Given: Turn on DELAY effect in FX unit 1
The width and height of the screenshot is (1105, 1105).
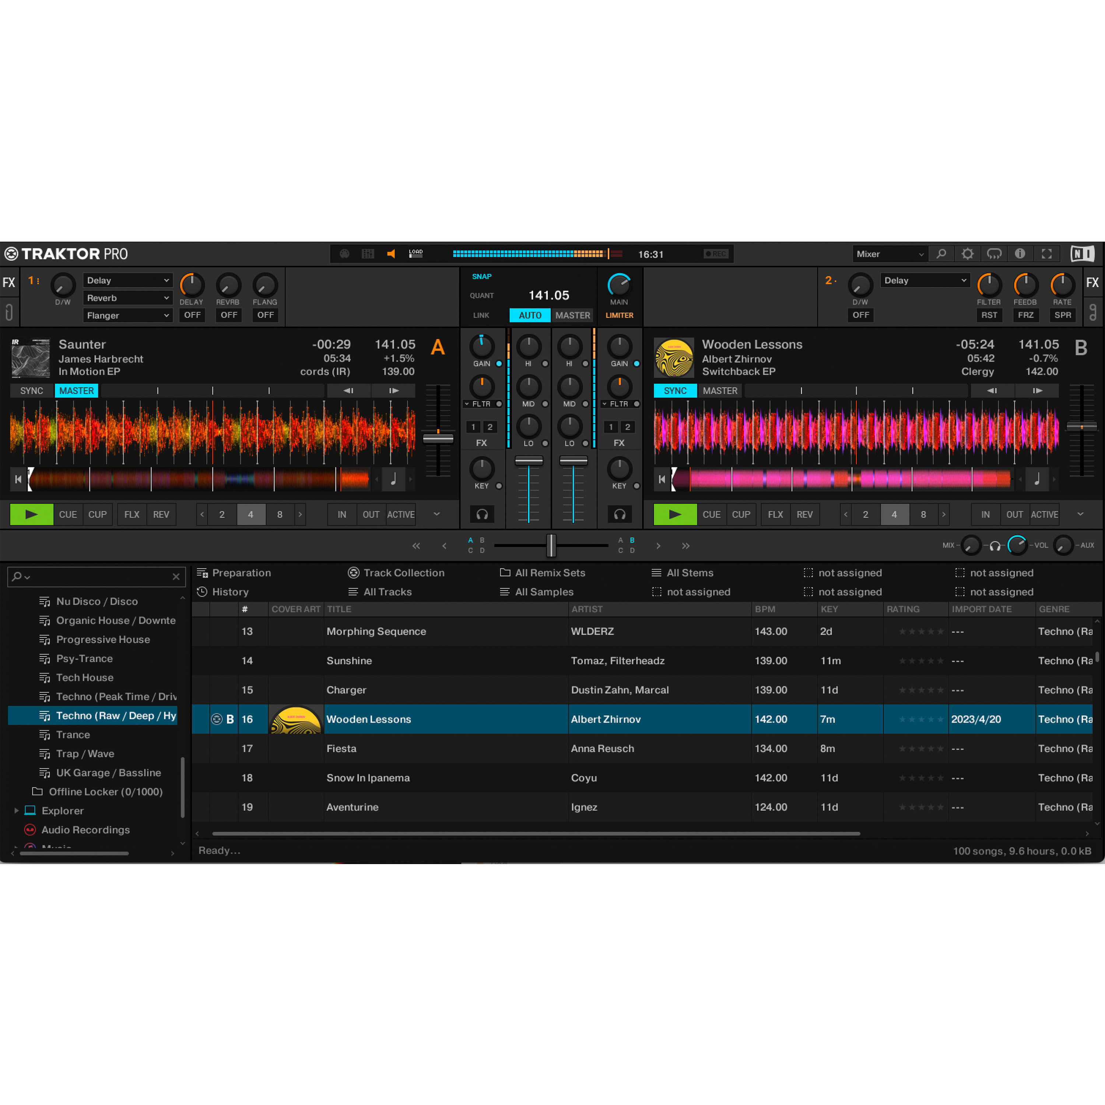Looking at the screenshot, I should pyautogui.click(x=192, y=315).
